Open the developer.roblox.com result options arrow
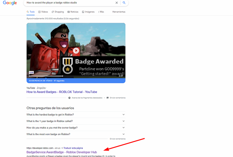Screen dimensions: 233x157 point(62,148)
